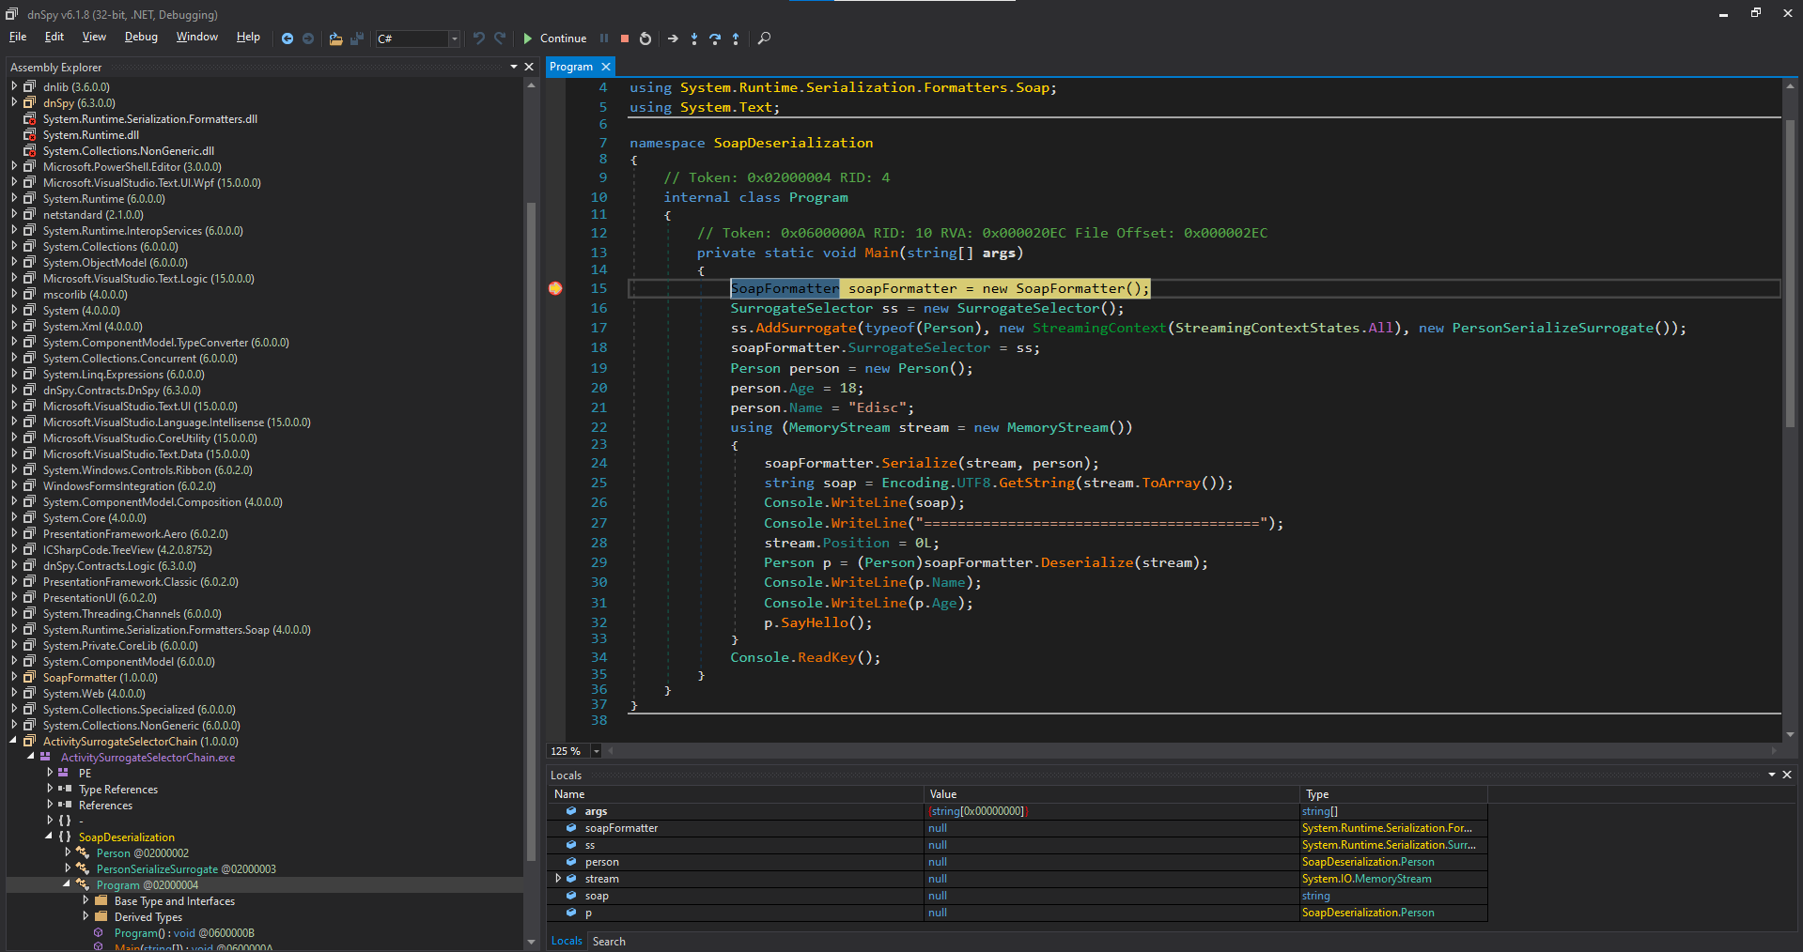The height and width of the screenshot is (952, 1803).
Task: Expand the Derived Types folder
Action: (x=85, y=916)
